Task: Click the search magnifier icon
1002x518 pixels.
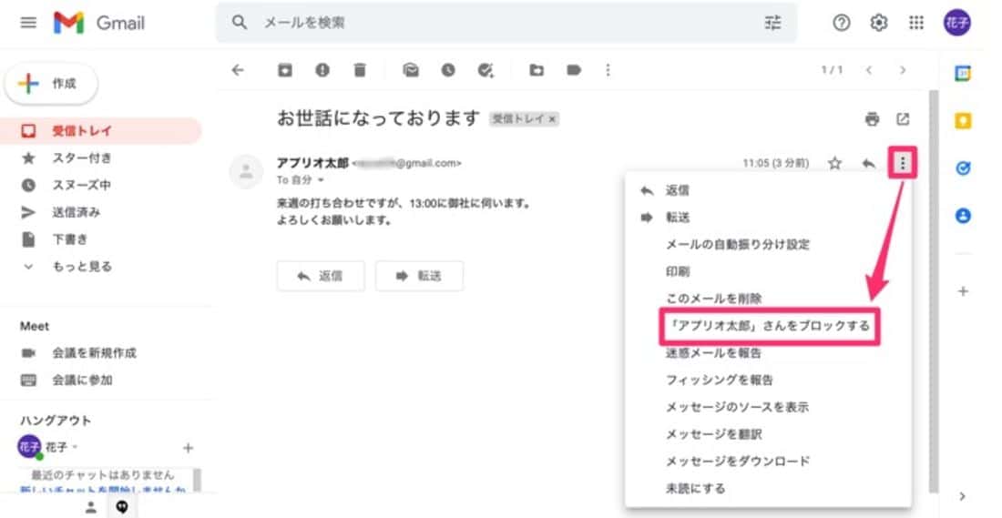Action: pyautogui.click(x=240, y=23)
